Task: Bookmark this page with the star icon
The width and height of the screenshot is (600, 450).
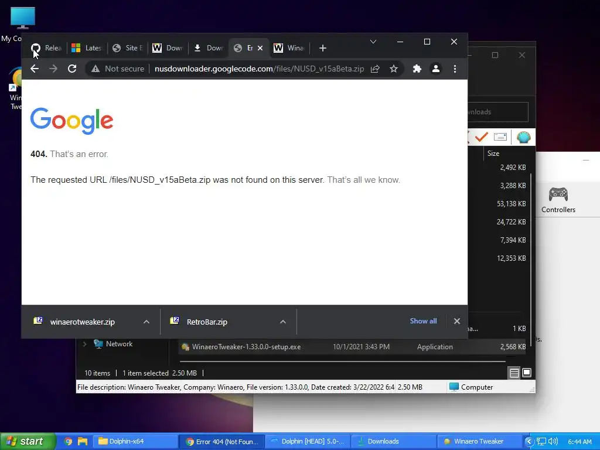Action: point(393,69)
